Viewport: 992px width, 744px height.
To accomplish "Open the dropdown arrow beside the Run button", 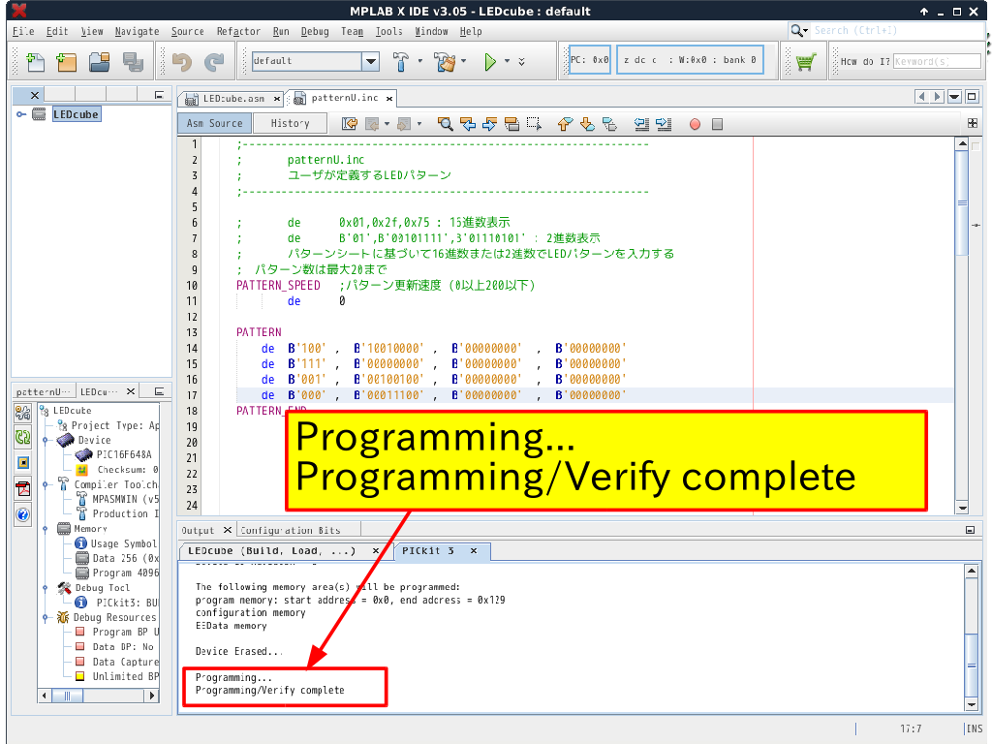I will tap(507, 61).
